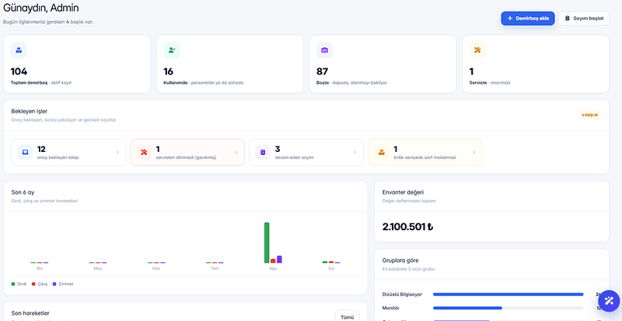This screenshot has width=622, height=321.
Task: Click the Demirbaş ekle button
Action: point(528,18)
